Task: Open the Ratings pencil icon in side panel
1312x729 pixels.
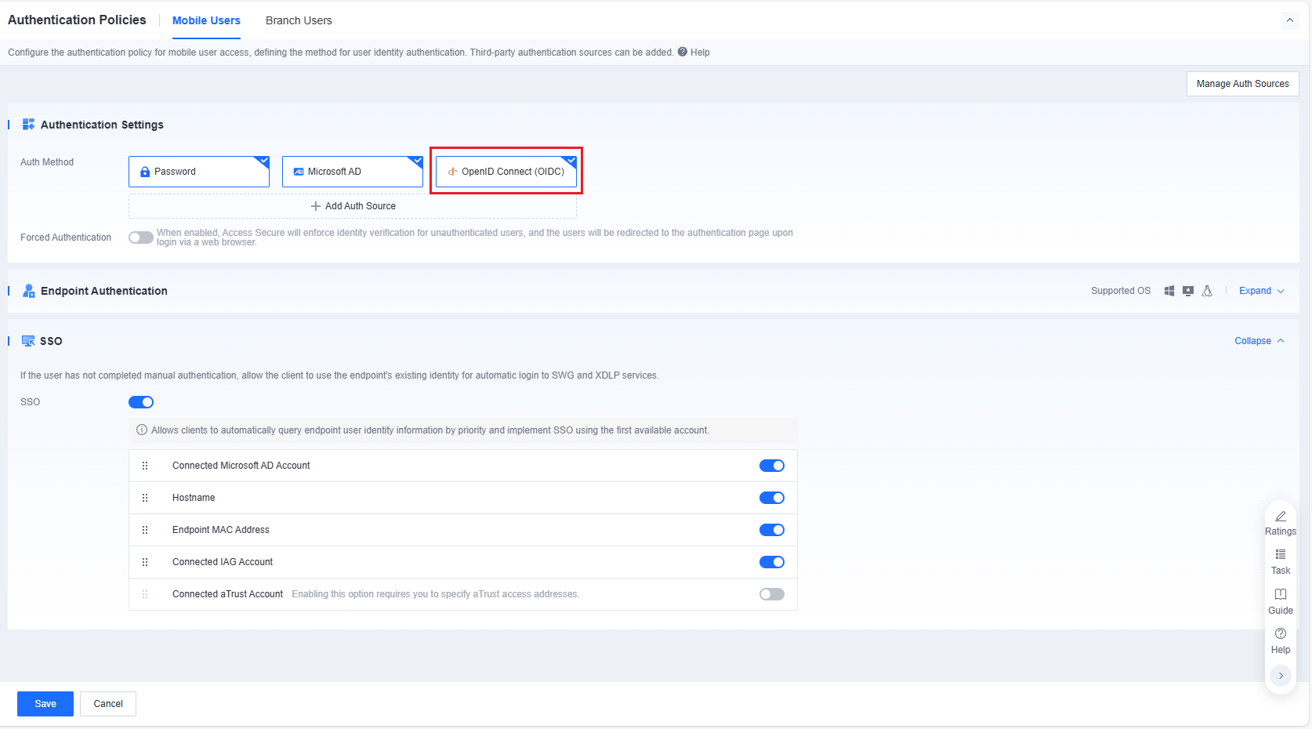Action: [x=1281, y=516]
